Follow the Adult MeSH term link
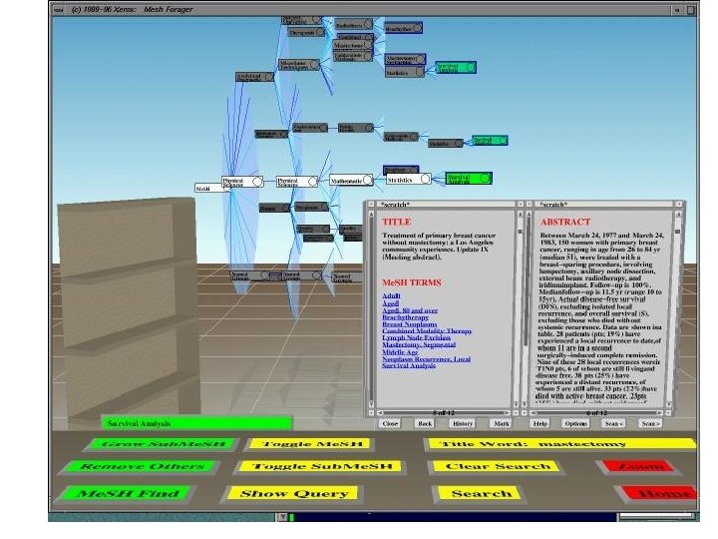This screenshot has width=718, height=539. tap(391, 296)
